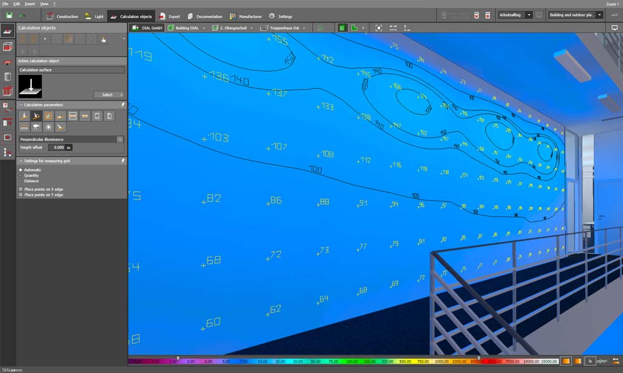This screenshot has height=373, width=623.
Task: Open the Insert menu
Action: [30, 4]
